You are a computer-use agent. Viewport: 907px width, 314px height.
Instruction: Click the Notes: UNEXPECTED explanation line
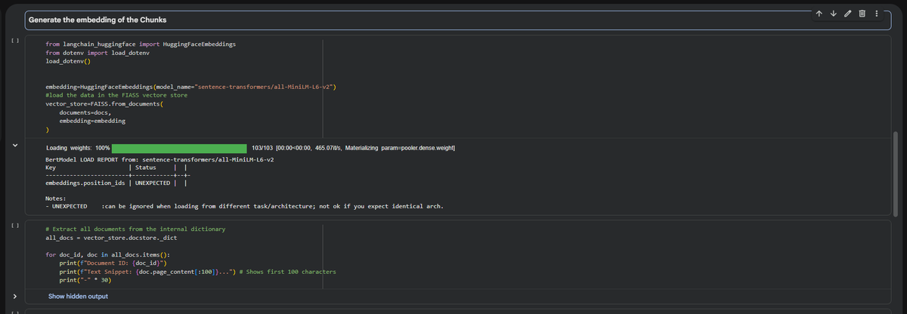pos(244,206)
